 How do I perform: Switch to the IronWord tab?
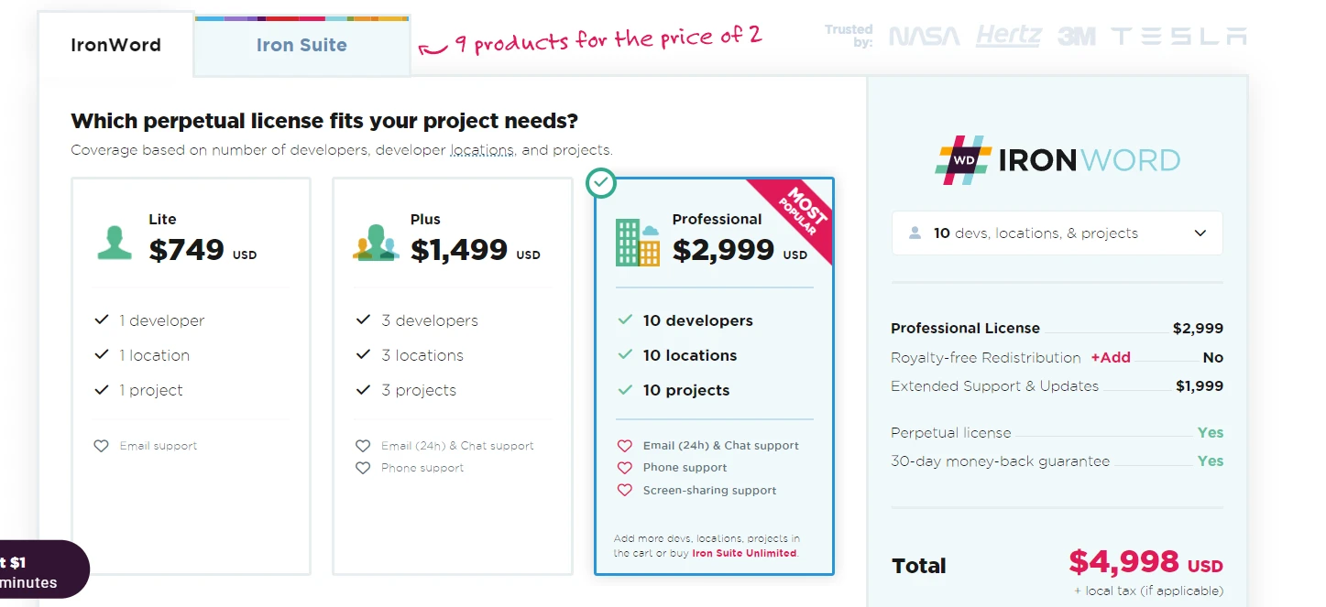pos(115,45)
